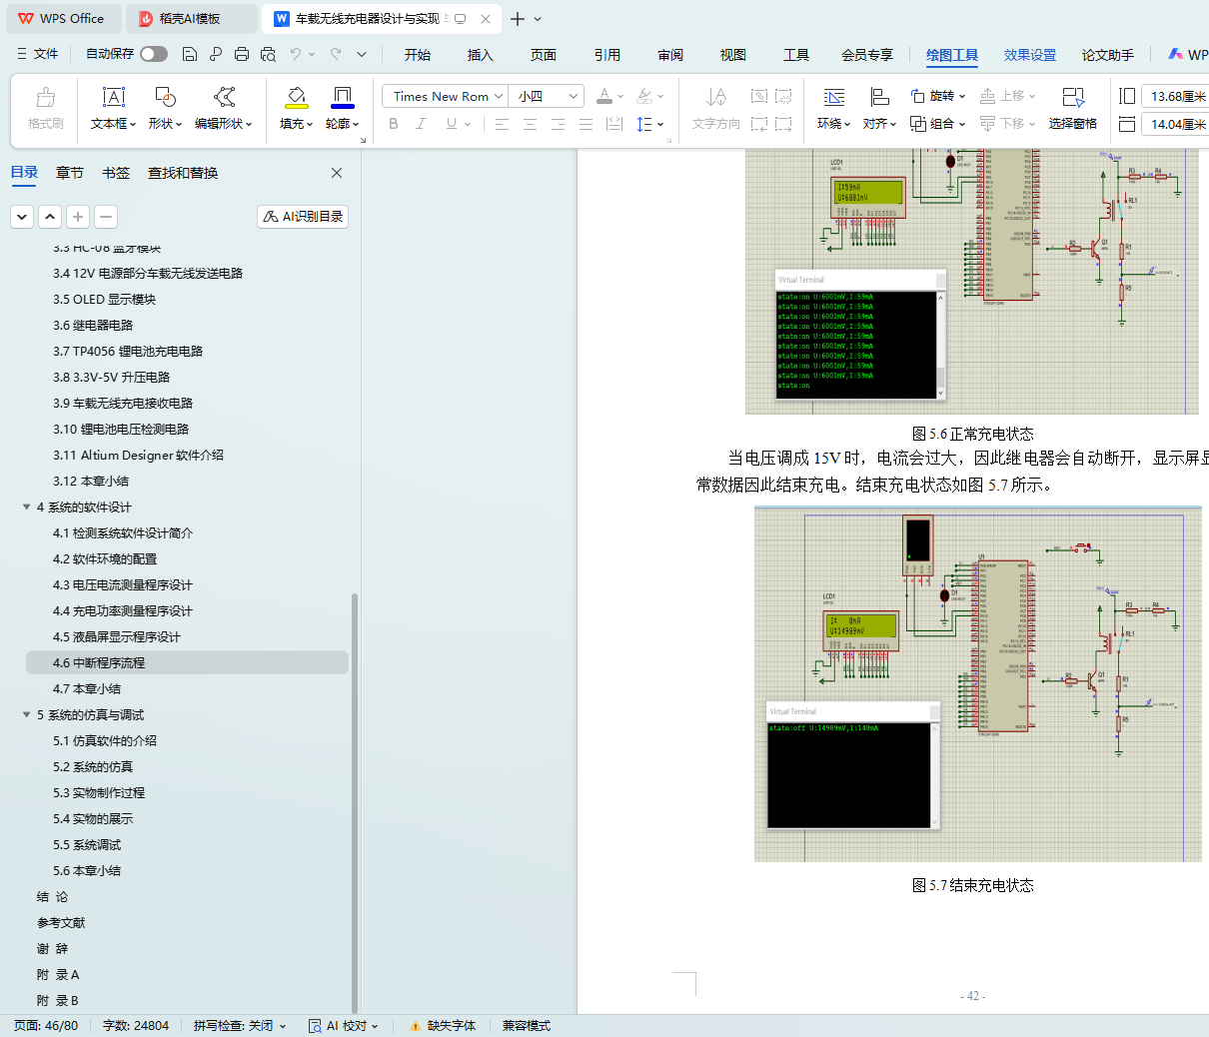Open the Times New Roman font dropdown
The width and height of the screenshot is (1209, 1037).
(498, 97)
